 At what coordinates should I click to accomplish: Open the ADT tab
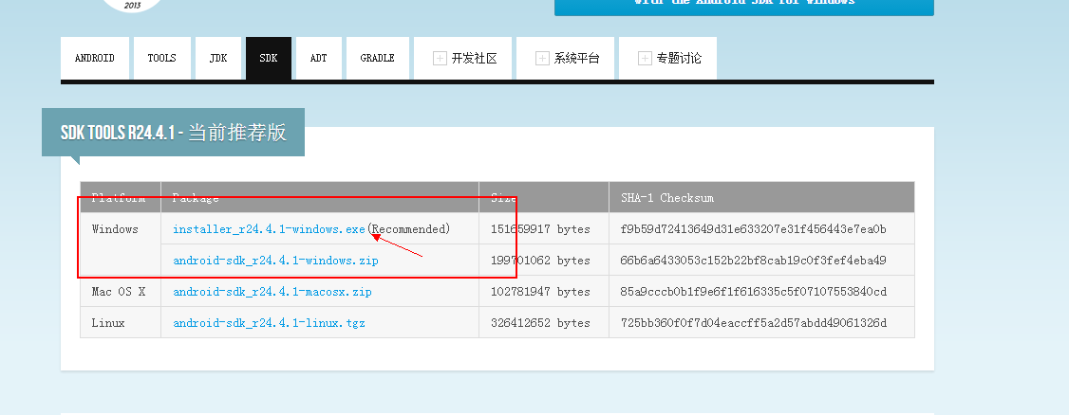(x=319, y=59)
